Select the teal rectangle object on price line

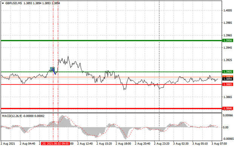(x=52, y=69)
